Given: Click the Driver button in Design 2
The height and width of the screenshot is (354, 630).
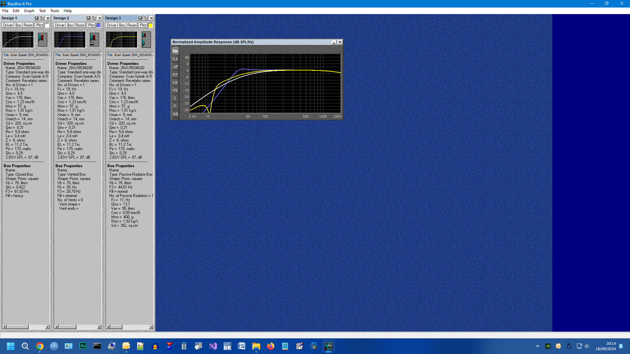Looking at the screenshot, I should pyautogui.click(x=60, y=25).
